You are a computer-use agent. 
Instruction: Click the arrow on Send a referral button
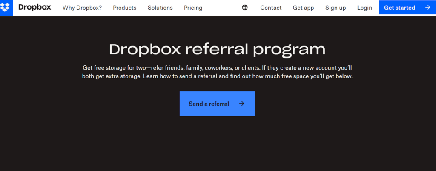click(x=241, y=104)
